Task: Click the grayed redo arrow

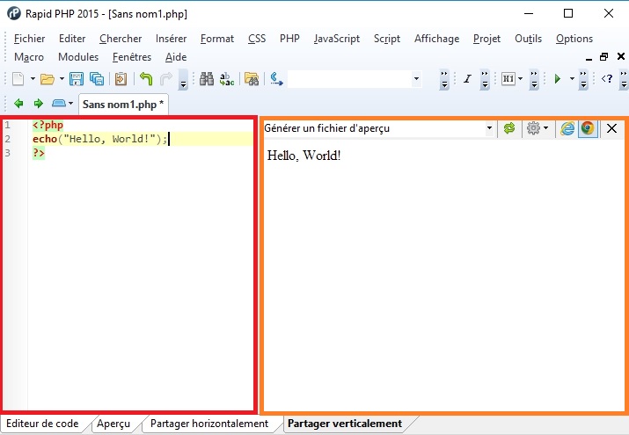Action: point(166,79)
